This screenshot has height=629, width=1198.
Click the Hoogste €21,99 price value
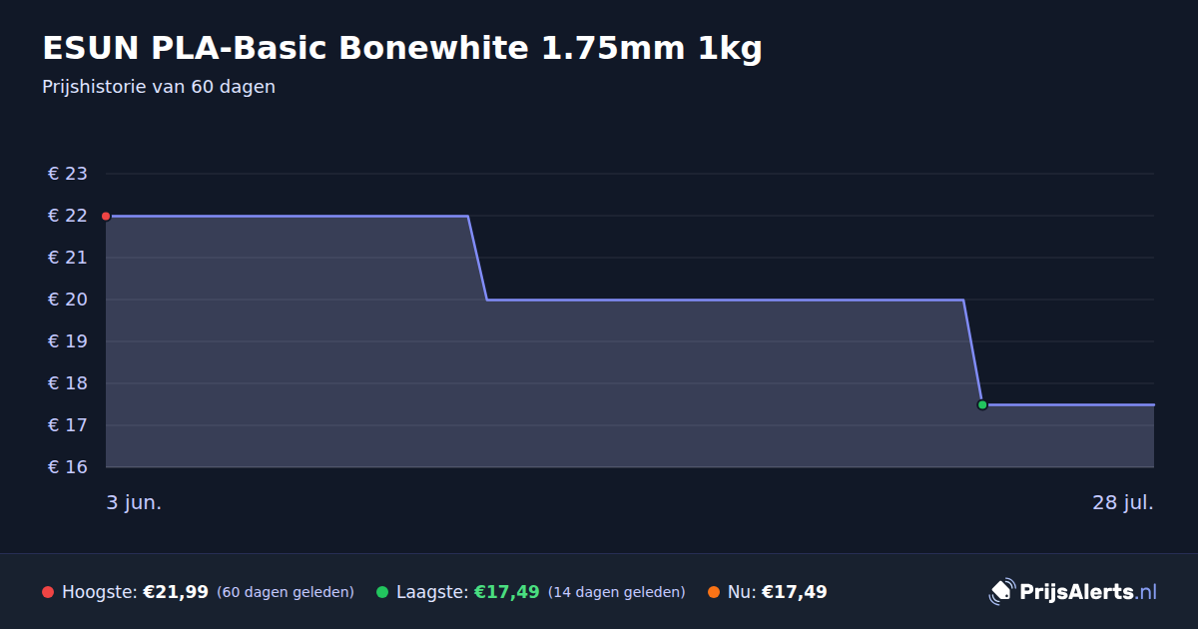176,592
